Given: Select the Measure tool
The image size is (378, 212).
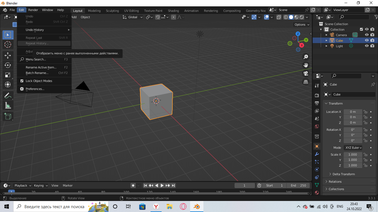Looking at the screenshot, I should pyautogui.click(x=8, y=105).
